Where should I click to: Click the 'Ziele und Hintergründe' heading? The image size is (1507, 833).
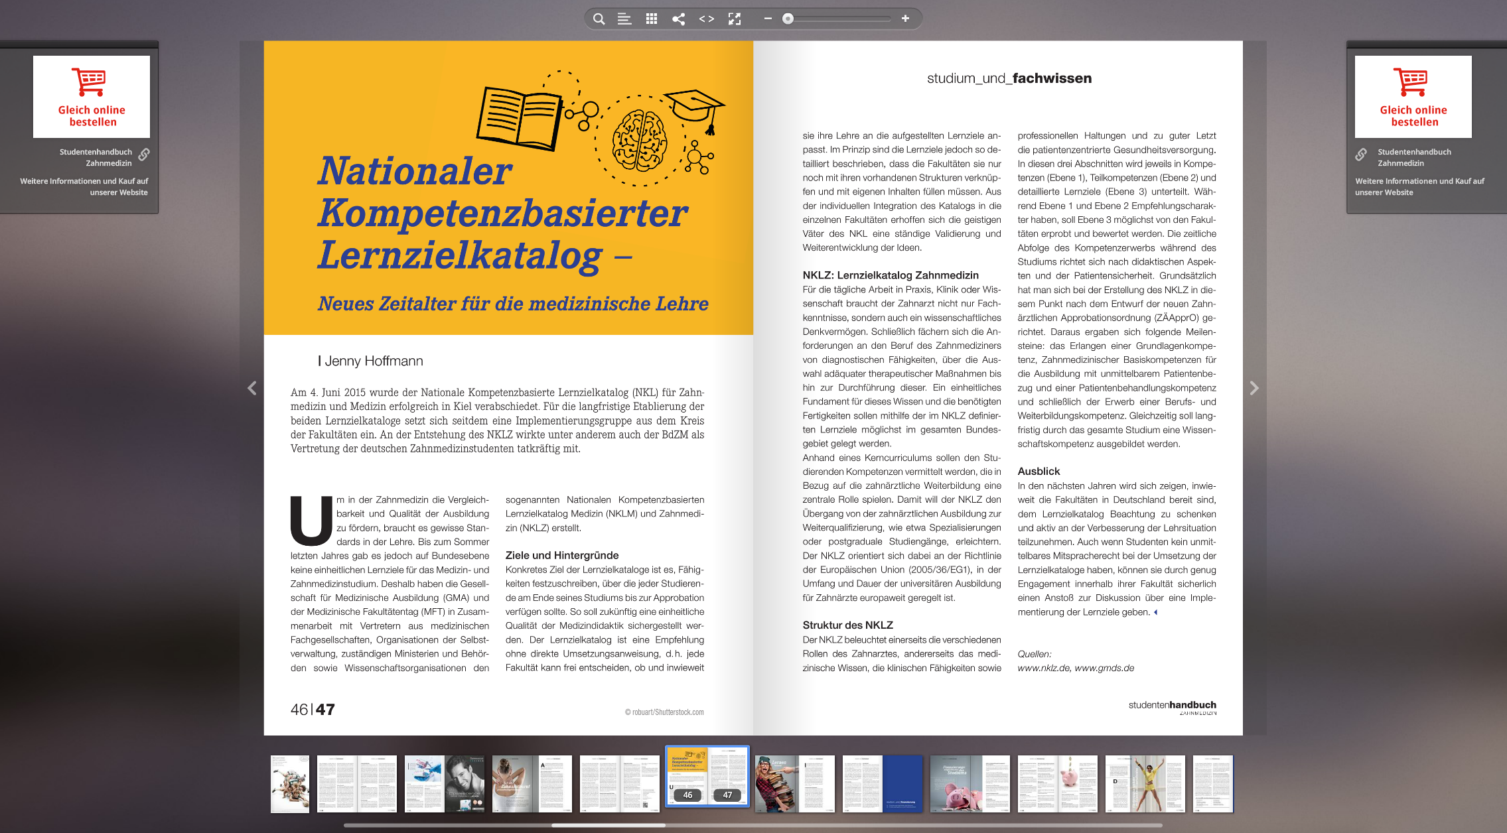pyautogui.click(x=562, y=555)
